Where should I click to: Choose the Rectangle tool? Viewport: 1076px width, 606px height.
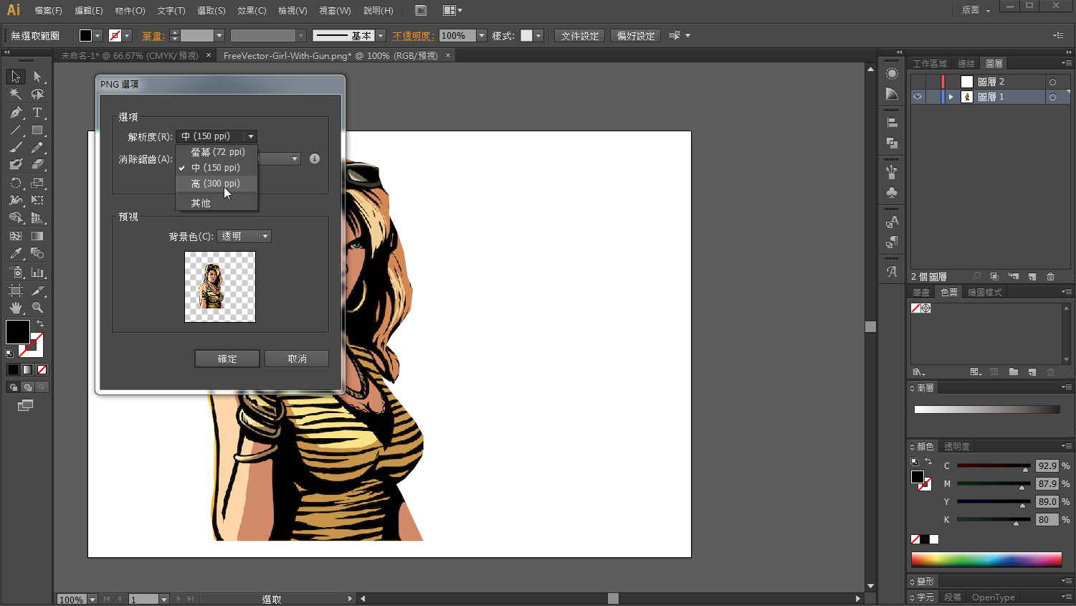[37, 131]
